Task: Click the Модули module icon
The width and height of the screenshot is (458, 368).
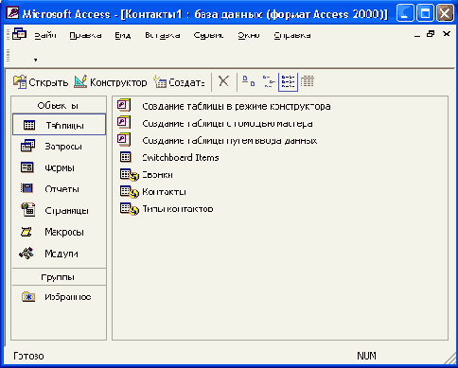Action: 26,254
